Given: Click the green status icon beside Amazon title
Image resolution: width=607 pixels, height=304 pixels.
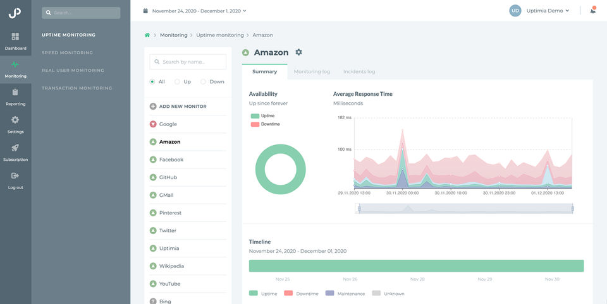Looking at the screenshot, I should point(245,52).
